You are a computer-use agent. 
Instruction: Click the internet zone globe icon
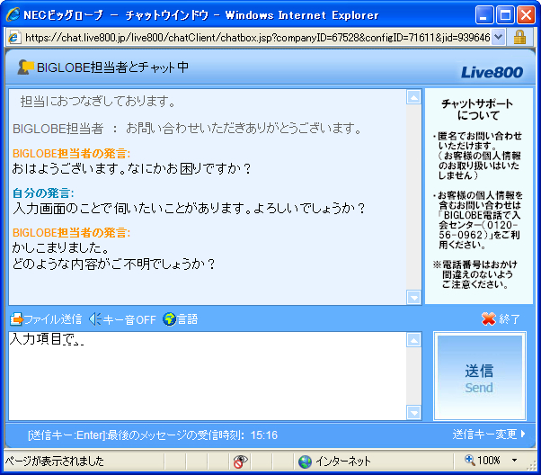click(305, 462)
